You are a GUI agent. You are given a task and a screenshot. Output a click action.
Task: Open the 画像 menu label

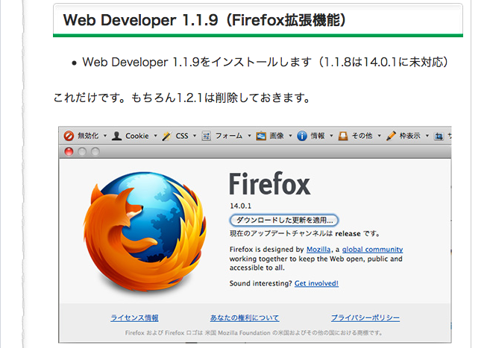[x=277, y=136]
